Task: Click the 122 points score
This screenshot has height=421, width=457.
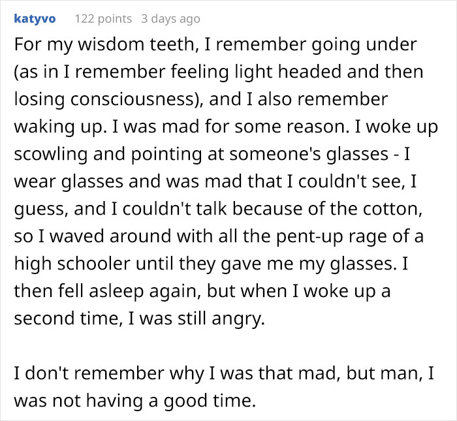Action: click(x=103, y=19)
